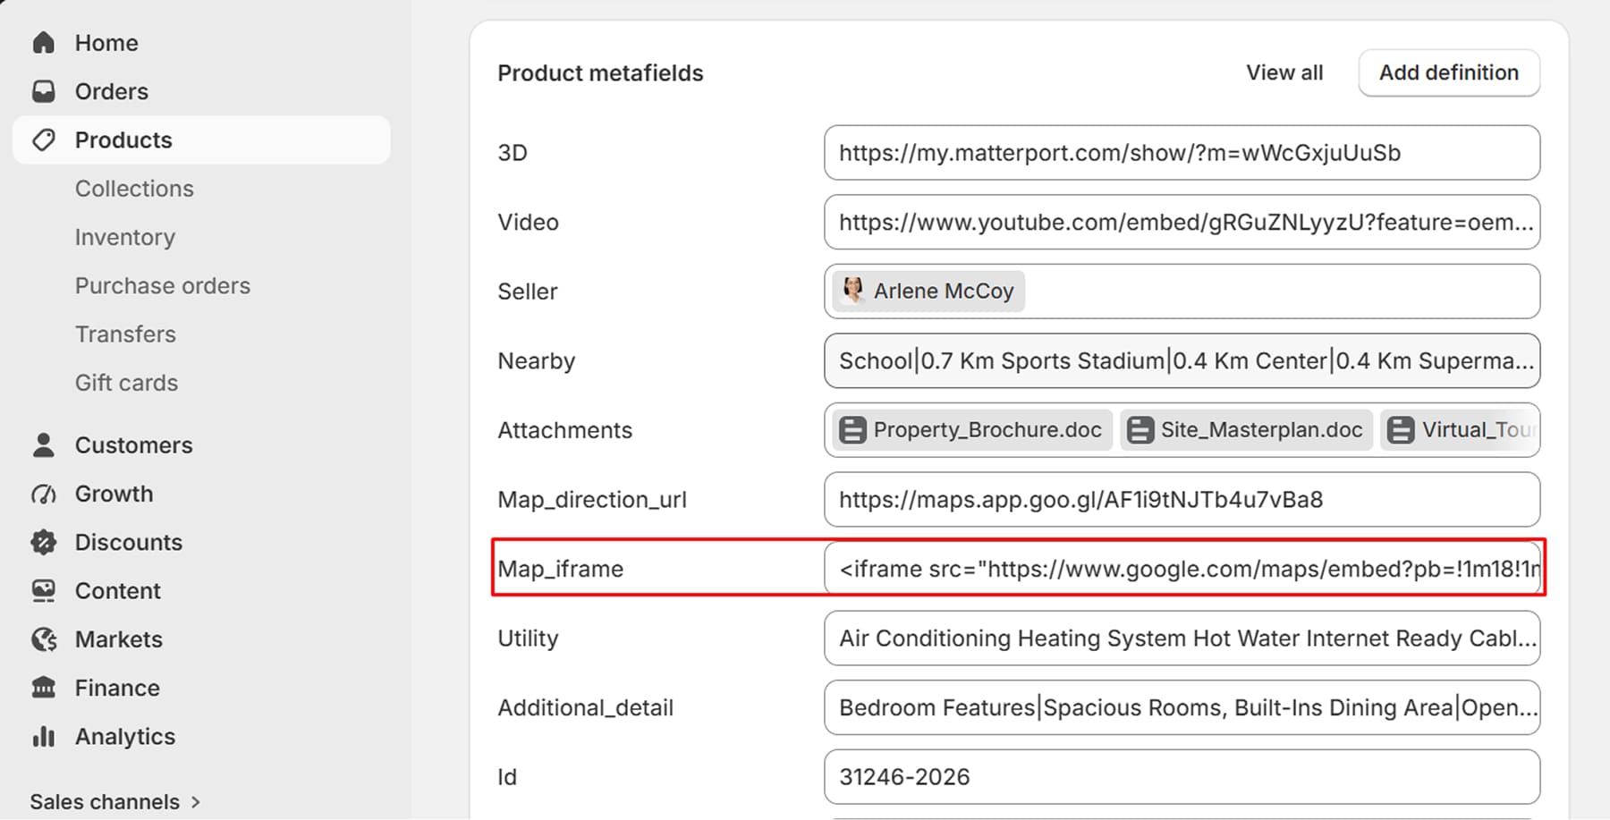Open the Collections submenu item
This screenshot has height=820, width=1610.
point(134,189)
